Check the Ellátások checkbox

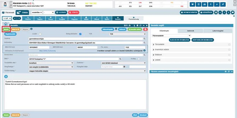pyautogui.click(x=229, y=55)
